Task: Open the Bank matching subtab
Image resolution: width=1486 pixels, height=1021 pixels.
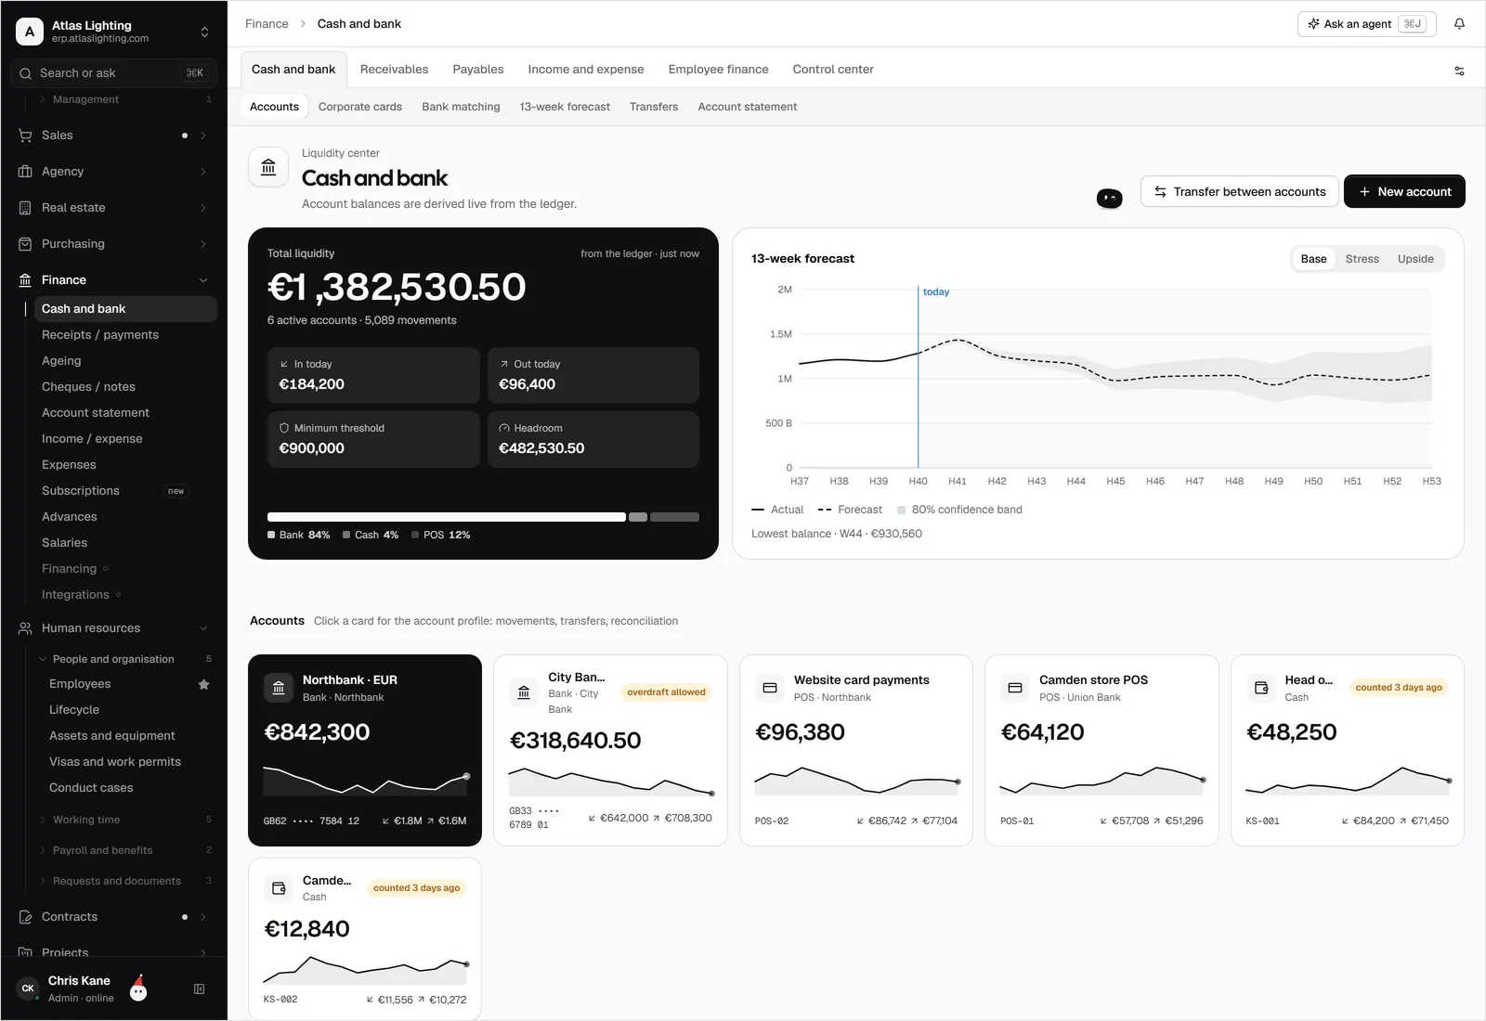Action: click(461, 108)
